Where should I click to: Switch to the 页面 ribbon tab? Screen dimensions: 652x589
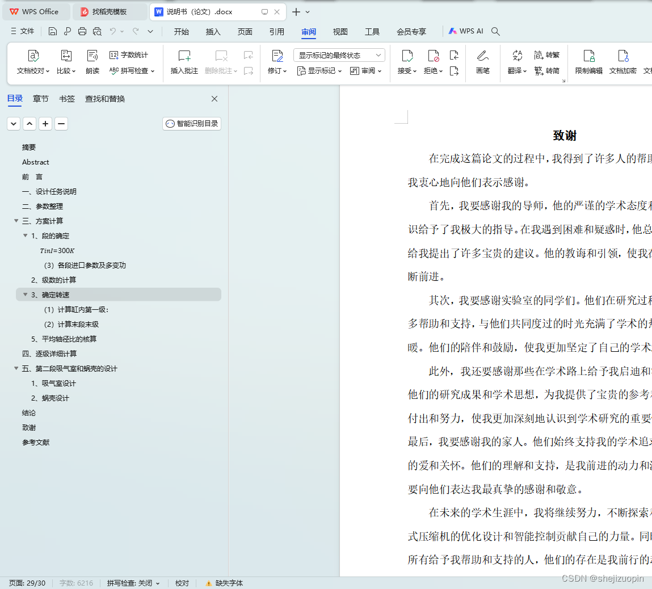[245, 32]
